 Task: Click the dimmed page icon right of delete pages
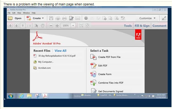(110, 18)
